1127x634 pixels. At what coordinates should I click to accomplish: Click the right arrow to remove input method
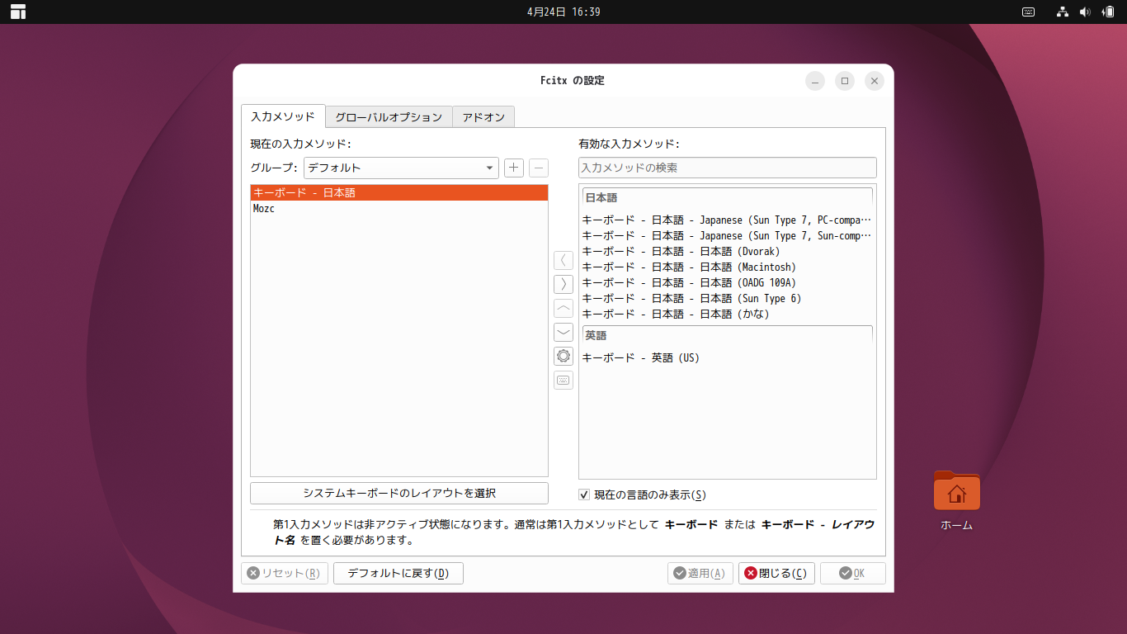563,284
